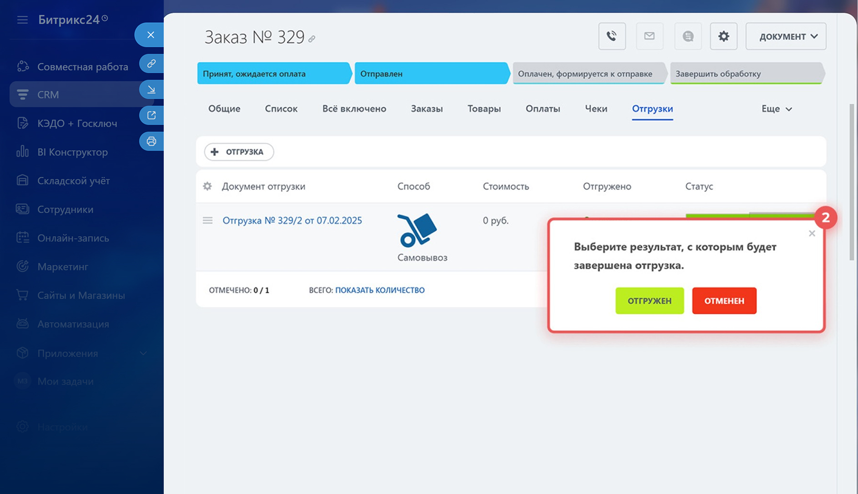The height and width of the screenshot is (494, 858).
Task: Expand Приложения section in sidebar
Action: point(143,353)
